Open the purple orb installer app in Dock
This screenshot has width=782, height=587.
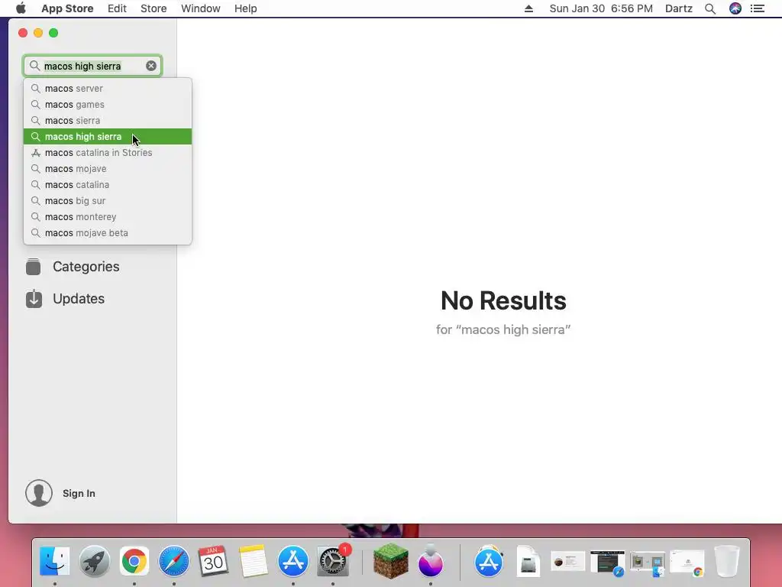click(x=431, y=560)
